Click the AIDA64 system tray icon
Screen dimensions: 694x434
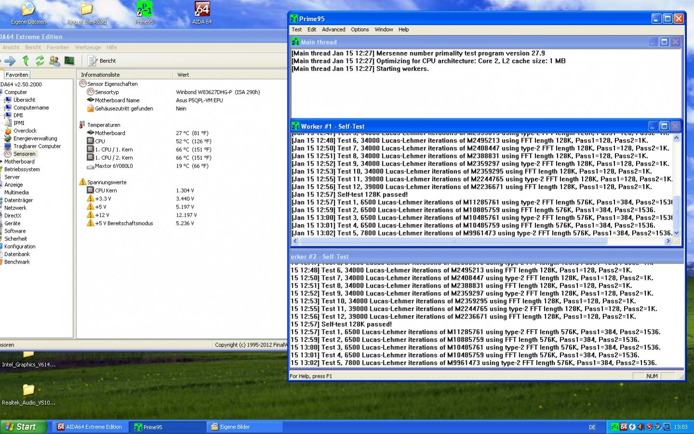[623, 427]
